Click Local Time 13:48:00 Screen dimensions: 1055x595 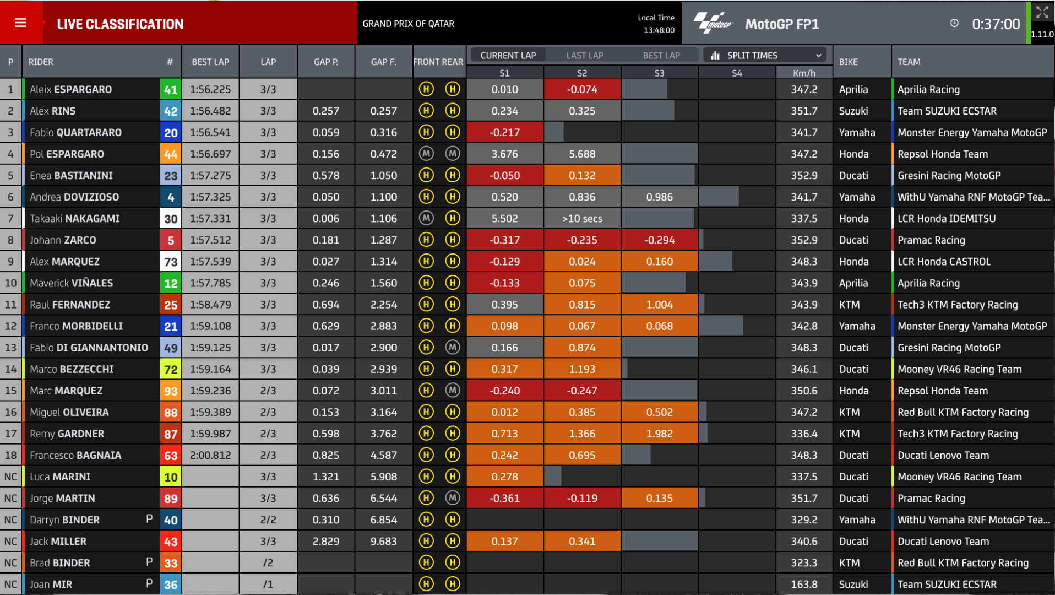(x=656, y=24)
